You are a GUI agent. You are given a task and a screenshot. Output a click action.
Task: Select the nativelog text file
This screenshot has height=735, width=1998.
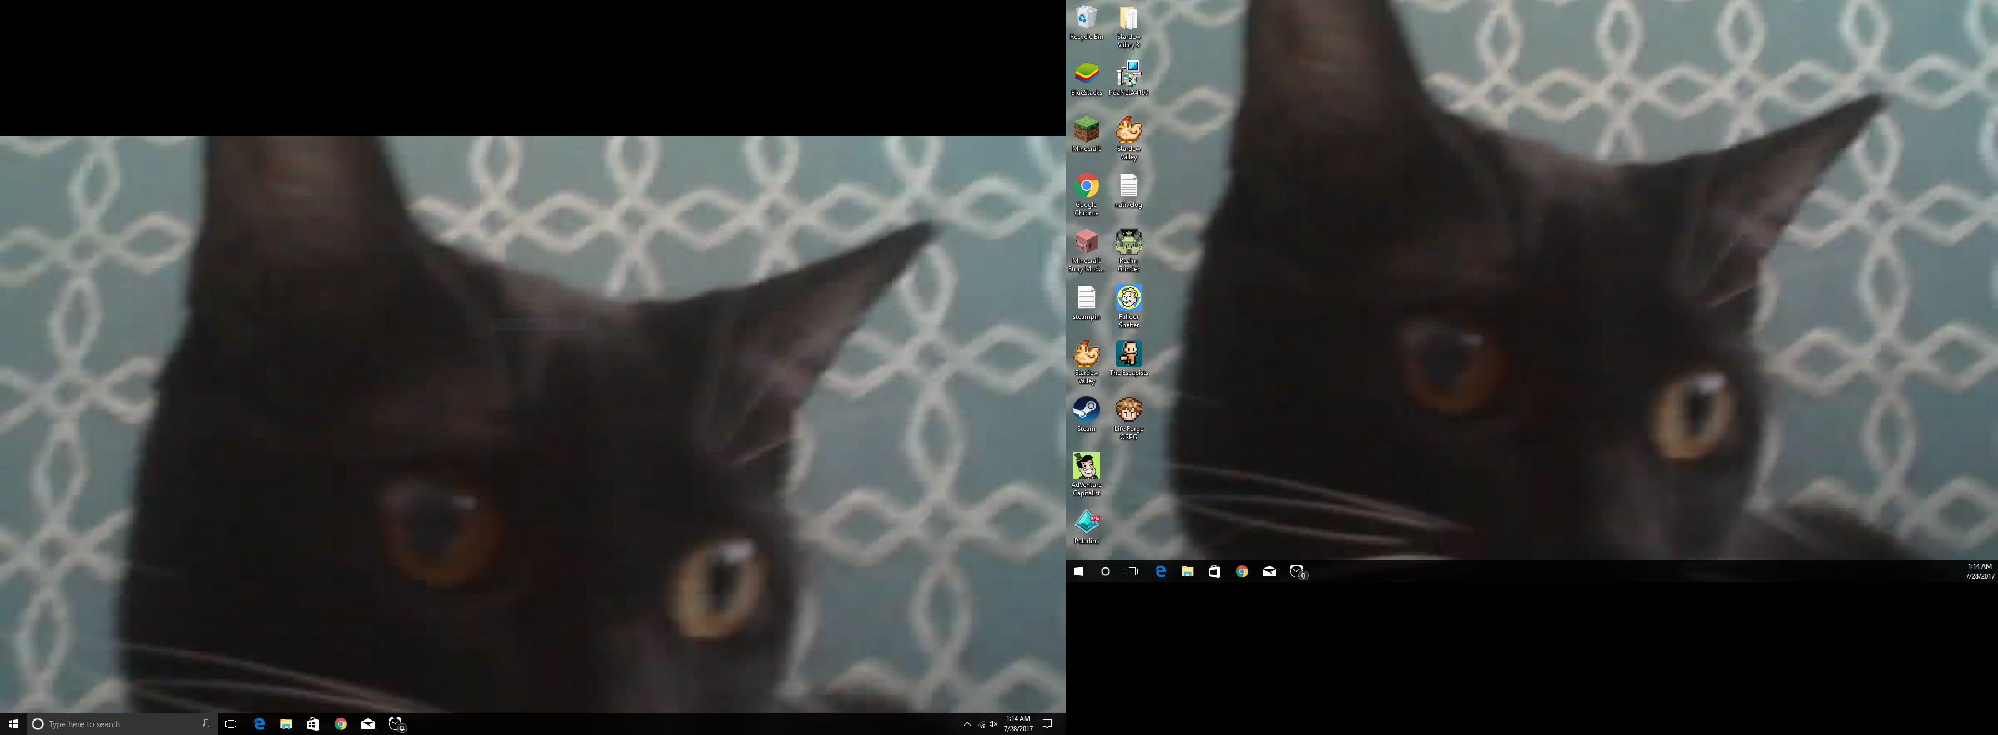[1128, 191]
